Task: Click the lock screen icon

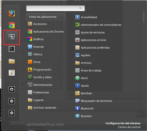Action: click(12, 89)
